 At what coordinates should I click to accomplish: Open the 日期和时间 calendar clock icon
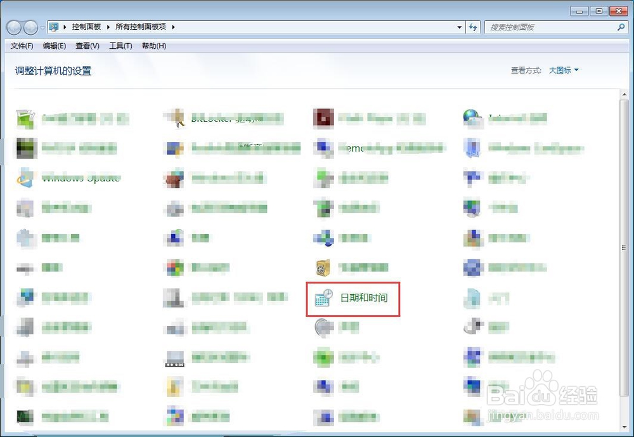[x=323, y=298]
